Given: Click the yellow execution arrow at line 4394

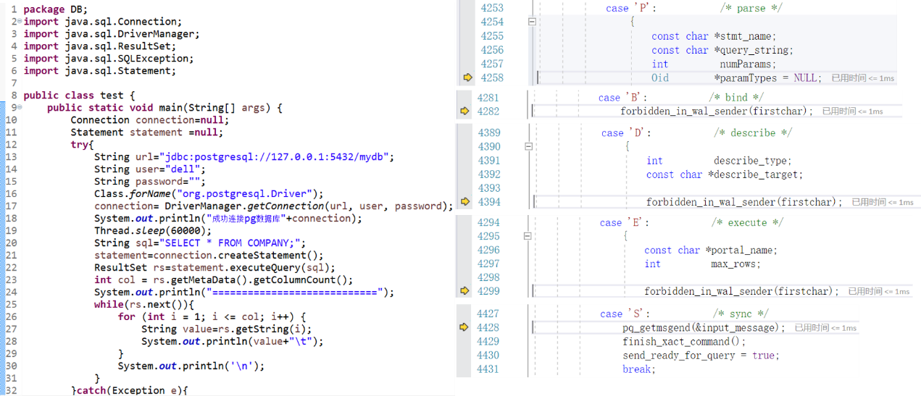Looking at the screenshot, I should (x=464, y=202).
